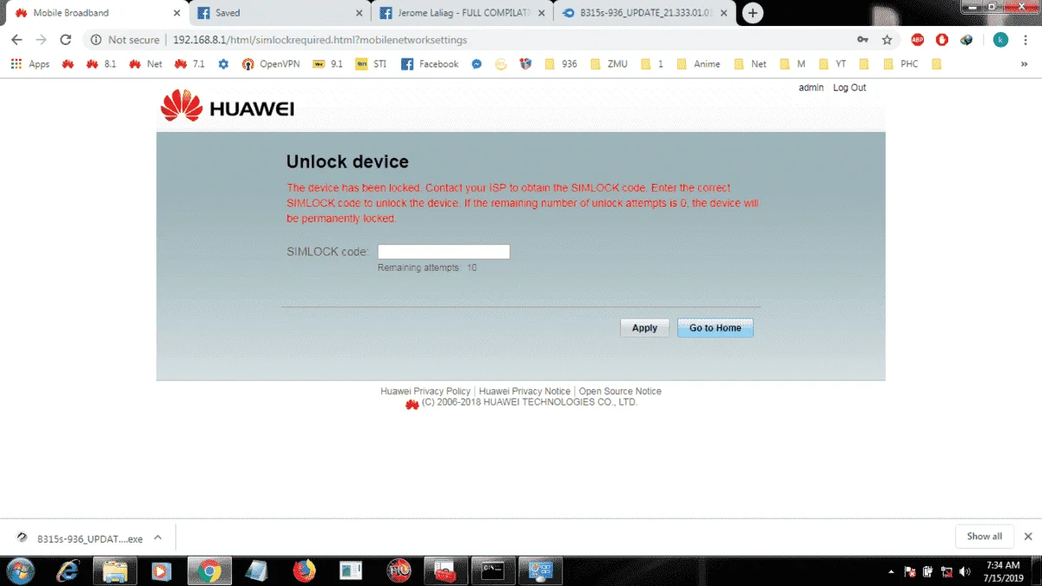Click the Chrome profile avatar
The width and height of the screenshot is (1042, 586).
click(1000, 40)
